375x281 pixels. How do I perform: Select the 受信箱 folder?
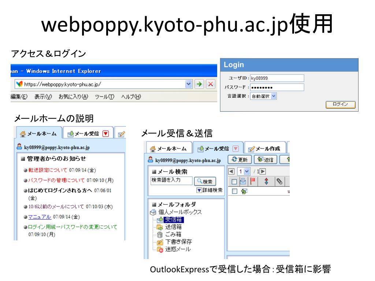173,220
